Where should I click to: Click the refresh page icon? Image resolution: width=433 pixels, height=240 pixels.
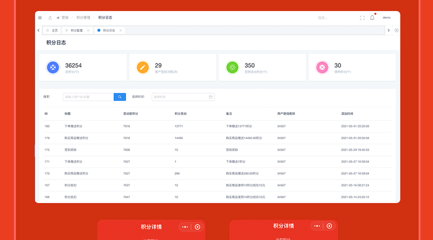(50, 18)
